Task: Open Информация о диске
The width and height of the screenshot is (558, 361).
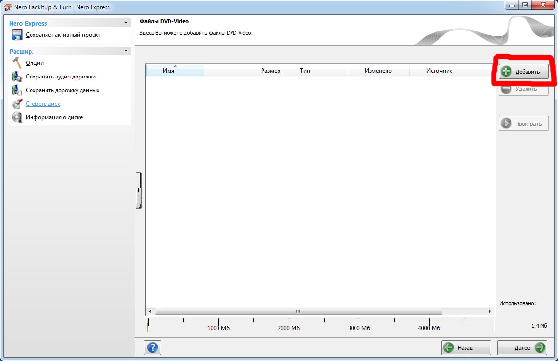Action: coord(54,117)
